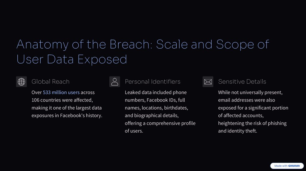Click the "offering a comprehensive profile" line
This screenshot has height=171, width=306.
(160, 123)
